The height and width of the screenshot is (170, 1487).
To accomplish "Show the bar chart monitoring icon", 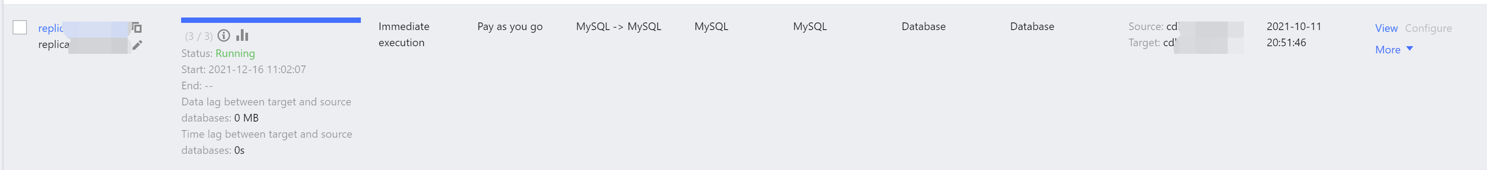I will (243, 35).
